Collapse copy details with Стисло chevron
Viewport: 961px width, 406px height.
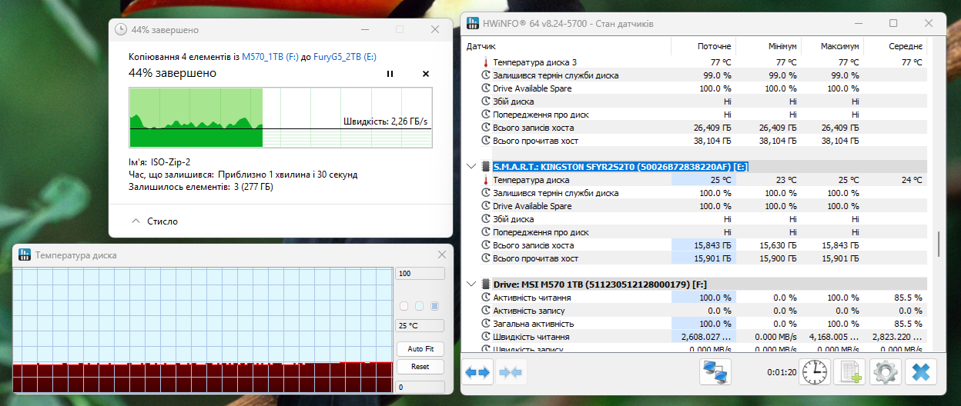click(x=136, y=221)
